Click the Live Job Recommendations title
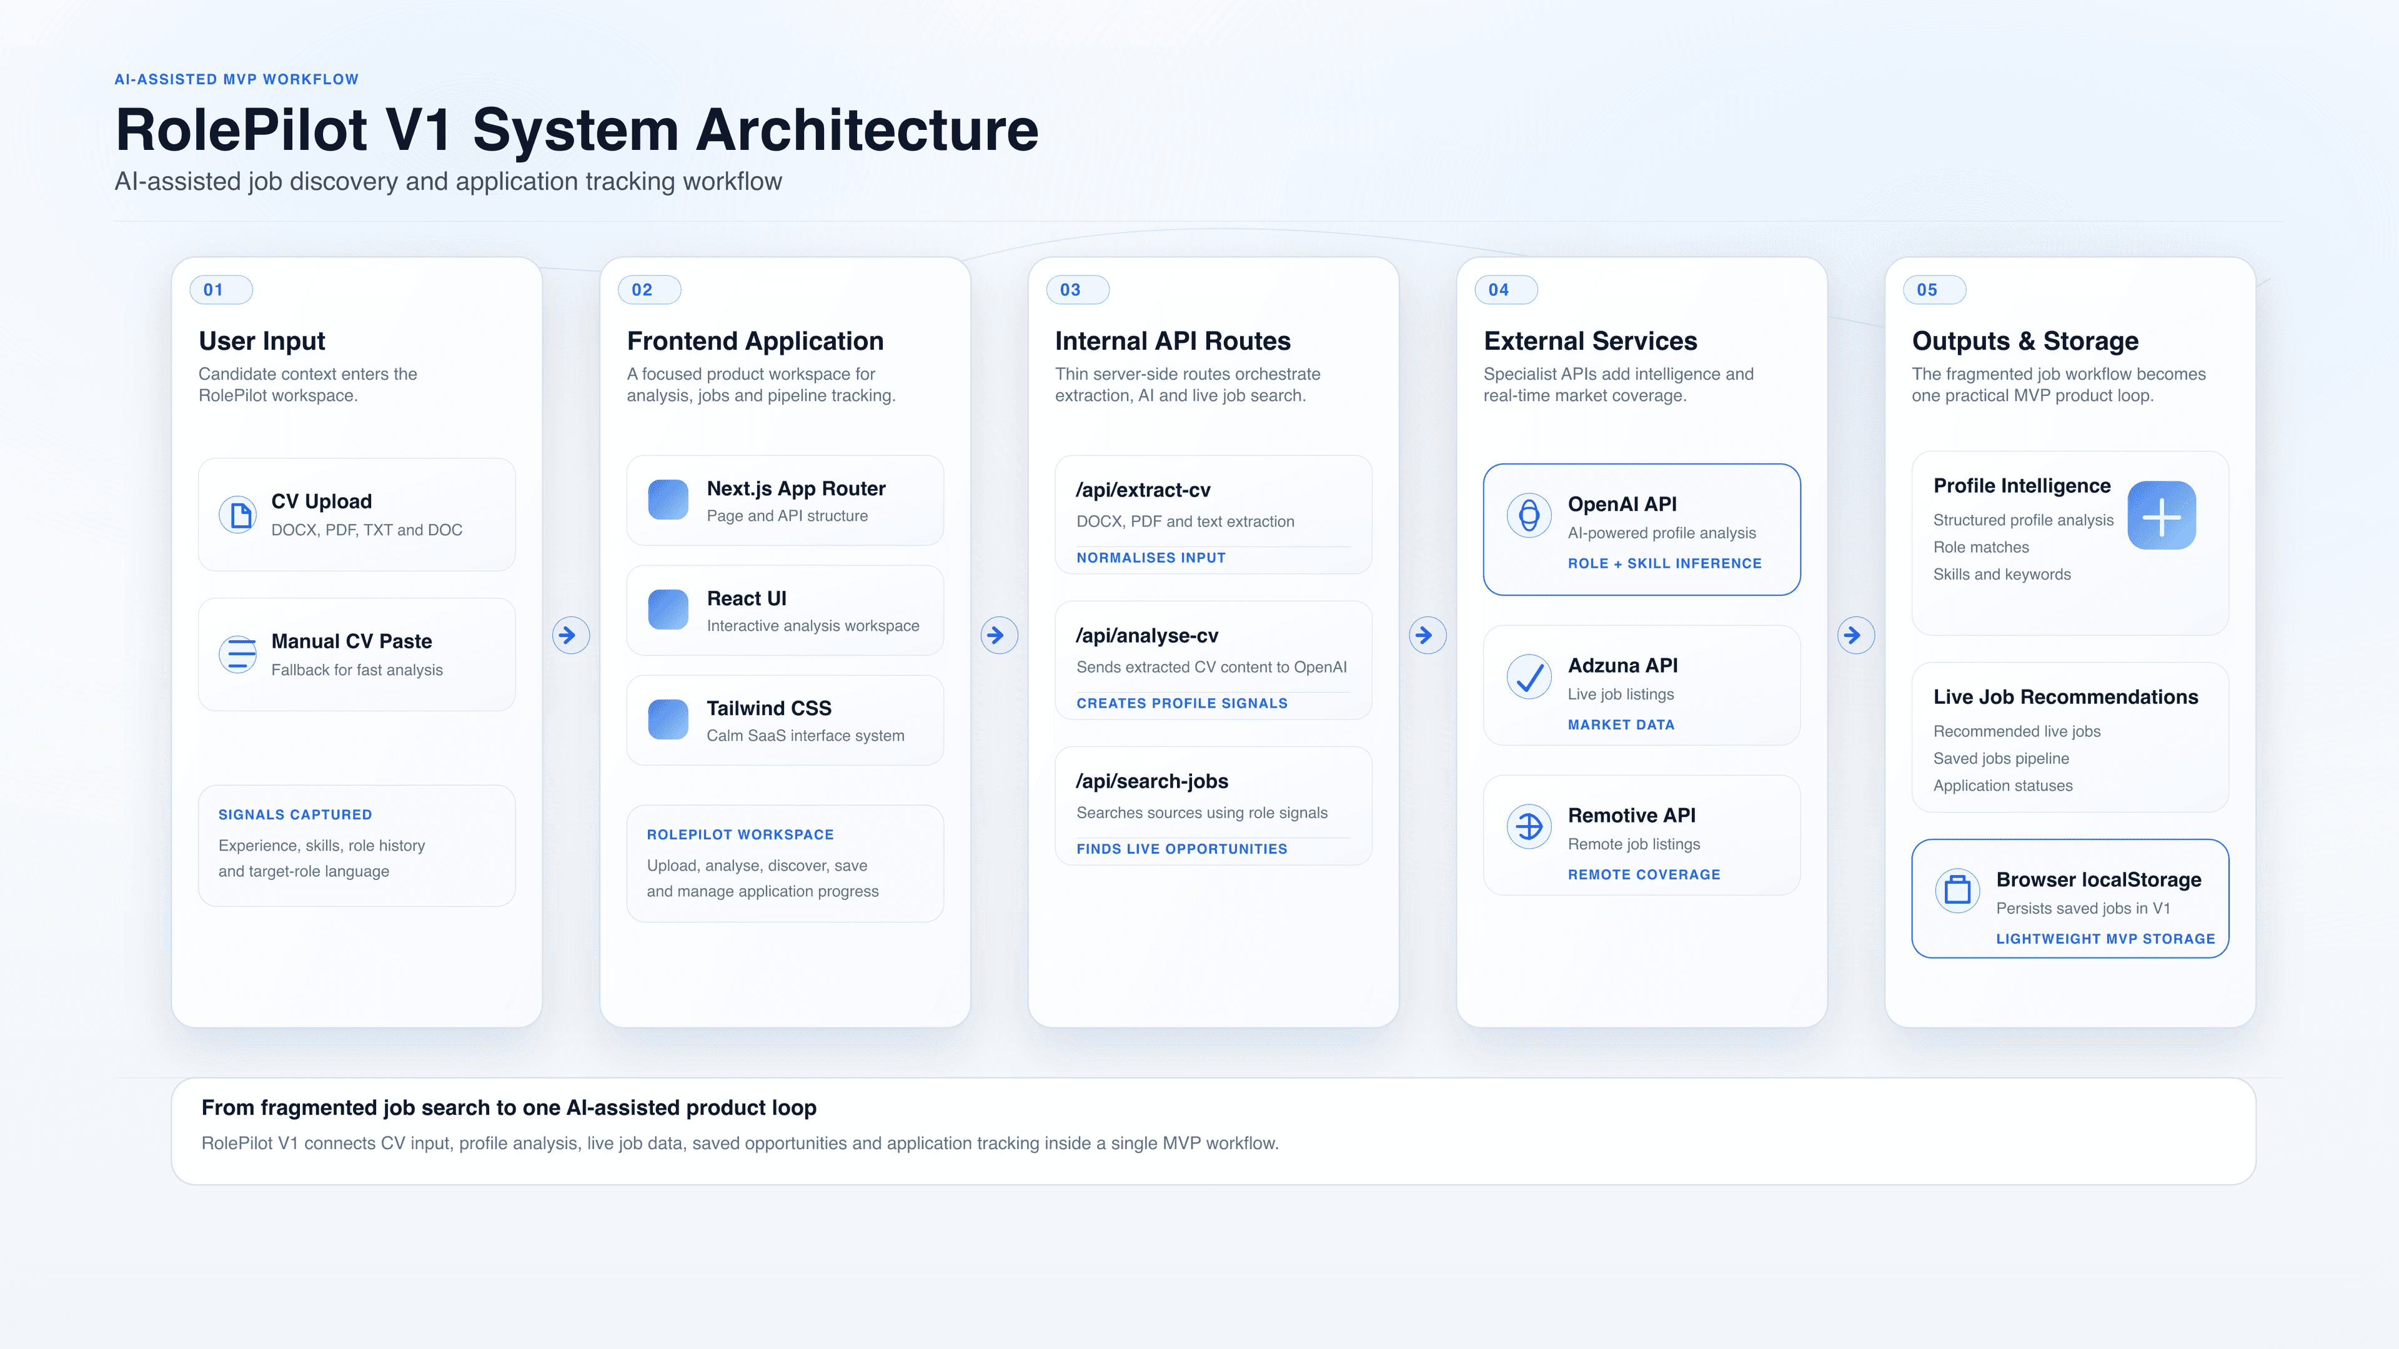Image resolution: width=2399 pixels, height=1349 pixels. pos(2065,698)
